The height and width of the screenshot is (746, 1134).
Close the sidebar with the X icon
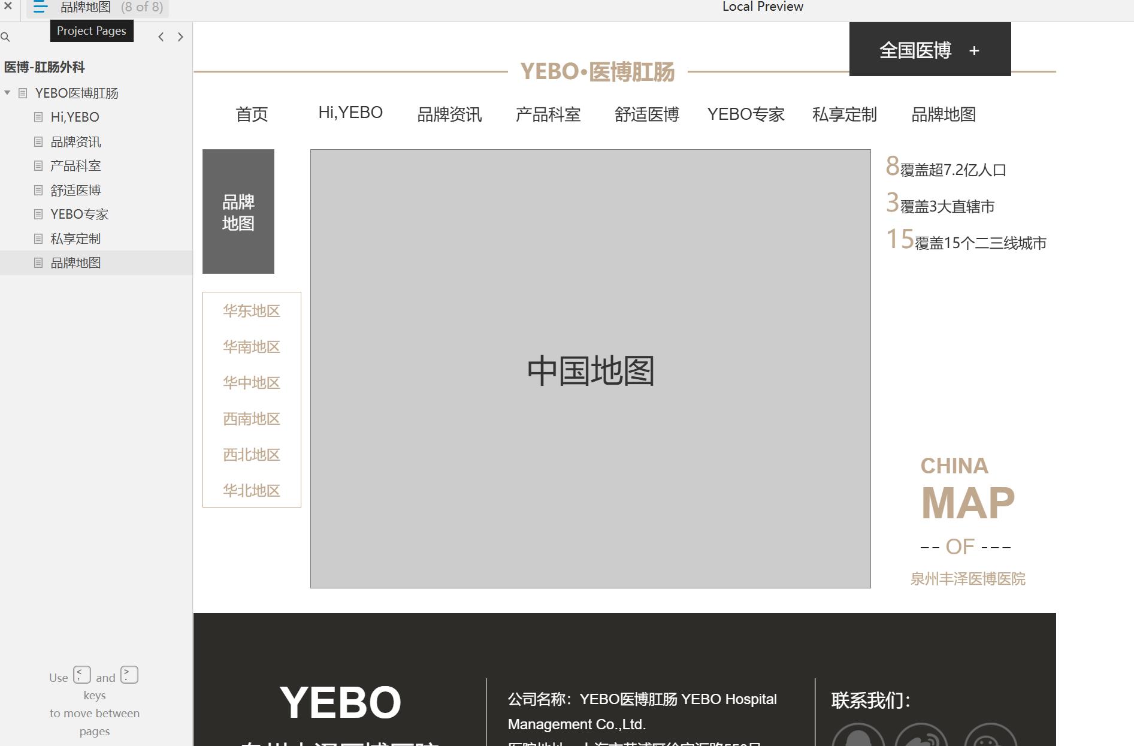click(x=8, y=7)
